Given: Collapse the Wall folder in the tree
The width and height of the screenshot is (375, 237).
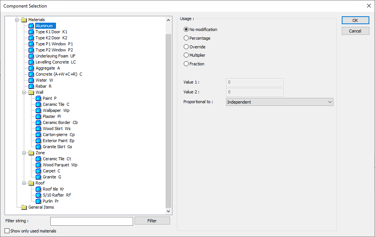Looking at the screenshot, I should click(24, 92).
